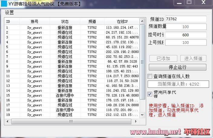
Task: Sort by the ID column header
Action: coord(12,21)
